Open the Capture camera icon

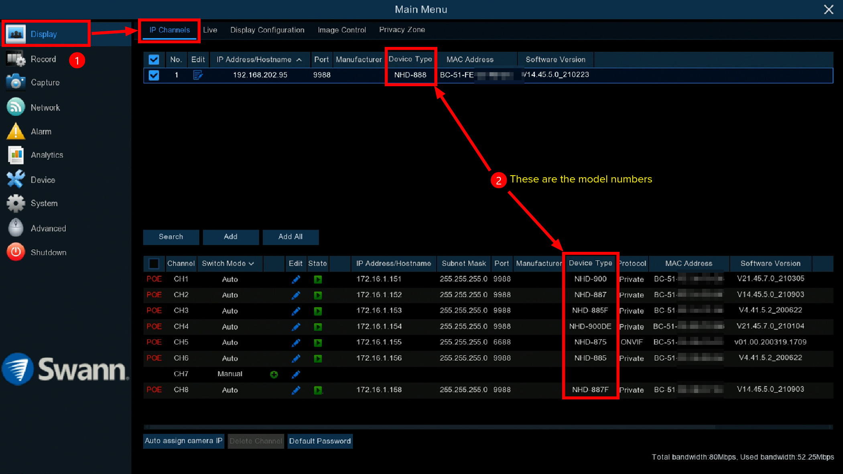coord(16,82)
